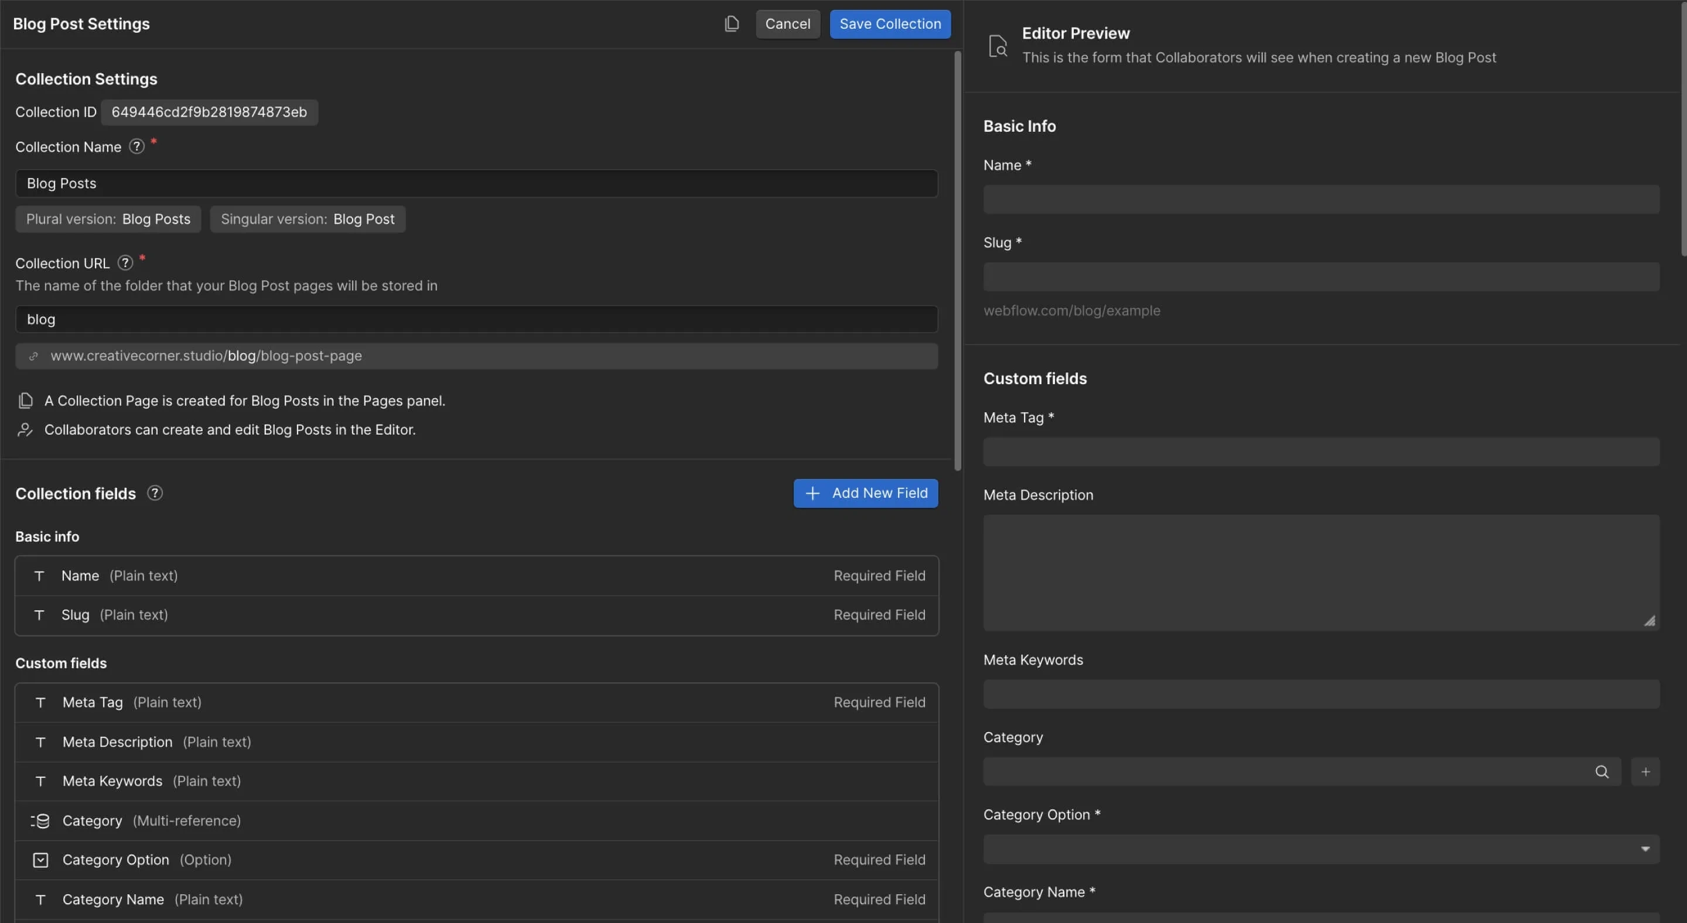This screenshot has height=923, width=1687.
Task: Open the Category Option dropdown
Action: click(x=1320, y=849)
